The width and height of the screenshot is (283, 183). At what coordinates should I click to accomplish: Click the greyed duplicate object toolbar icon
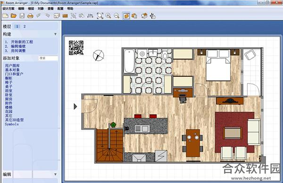pyautogui.click(x=82, y=16)
